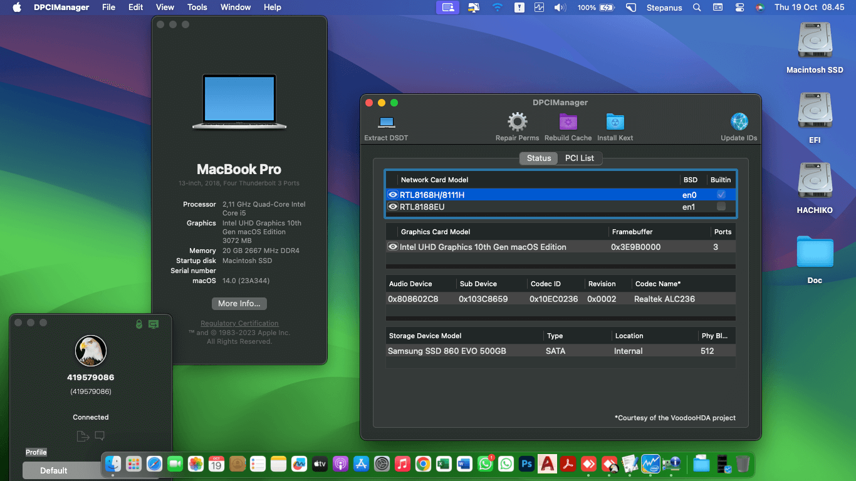Open the Tools menu
Image resolution: width=856 pixels, height=481 pixels.
197,8
